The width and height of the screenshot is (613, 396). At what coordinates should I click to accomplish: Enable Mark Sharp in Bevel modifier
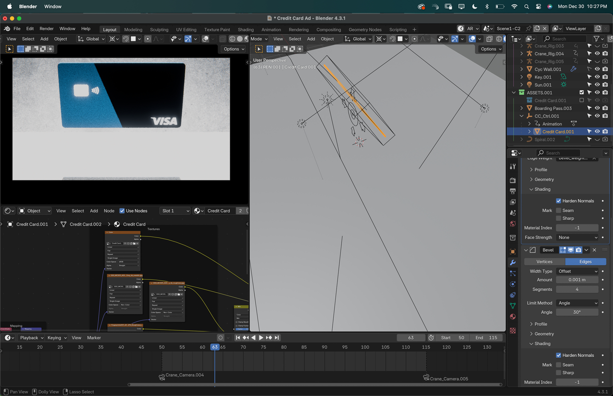coord(558,373)
